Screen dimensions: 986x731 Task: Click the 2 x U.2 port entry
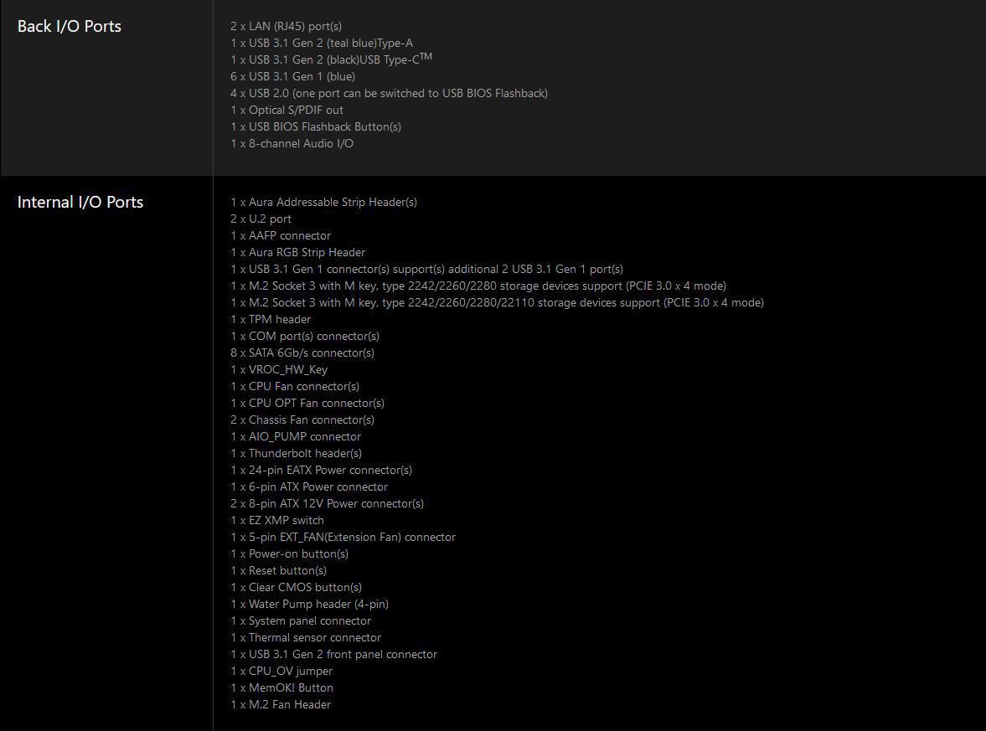261,219
